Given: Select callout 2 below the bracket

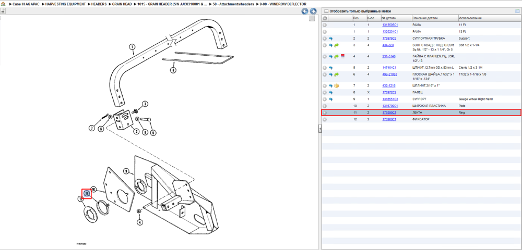Looking at the screenshot, I should click(136, 131).
